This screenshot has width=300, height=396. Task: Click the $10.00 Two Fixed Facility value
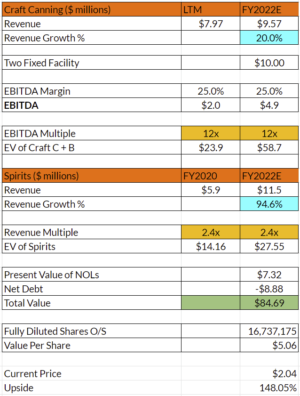[269, 63]
